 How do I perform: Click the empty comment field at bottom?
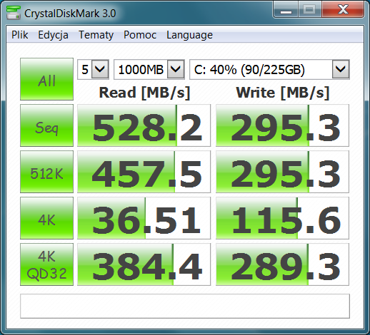(x=185, y=306)
